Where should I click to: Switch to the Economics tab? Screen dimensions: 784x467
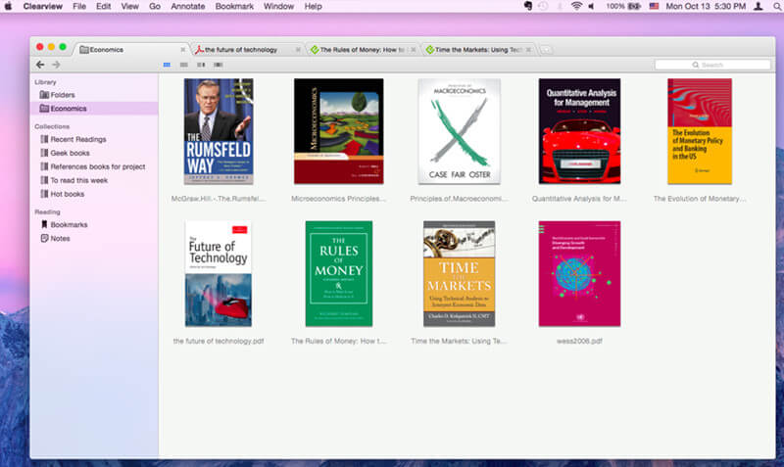click(x=131, y=50)
